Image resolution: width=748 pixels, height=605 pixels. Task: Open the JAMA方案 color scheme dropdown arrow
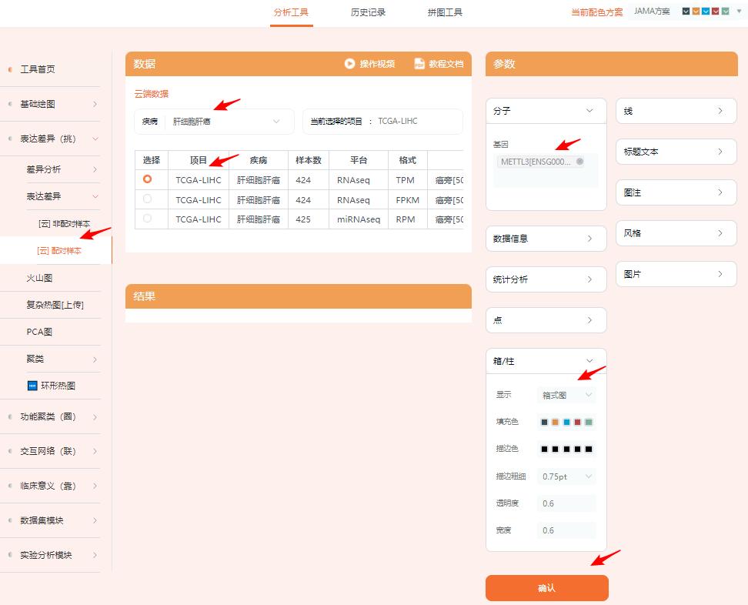pyautogui.click(x=739, y=11)
